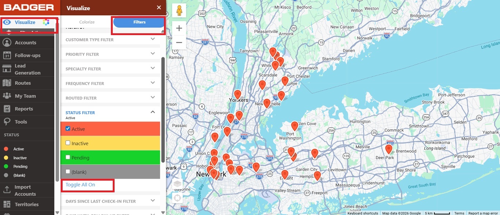Image resolution: width=500 pixels, height=215 pixels.
Task: Check the Pending status checkbox
Action: [68, 157]
